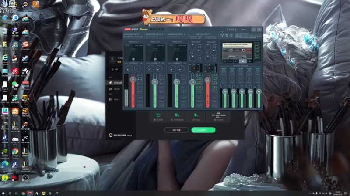
Task: Click the cassette tape display to load audio
Action: click(237, 46)
